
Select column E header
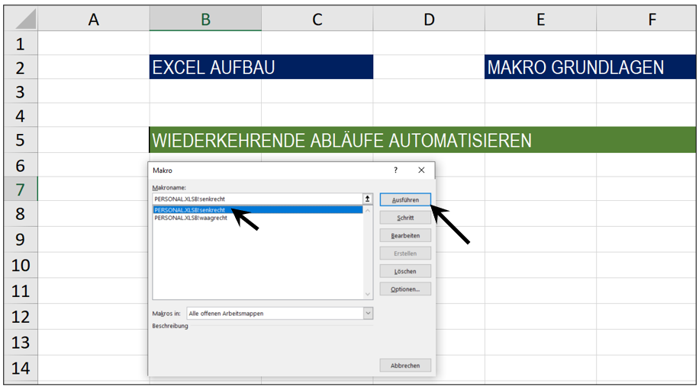(x=540, y=19)
